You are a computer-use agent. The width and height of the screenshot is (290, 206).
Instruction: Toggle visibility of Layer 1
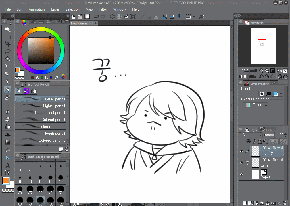coord(241,163)
